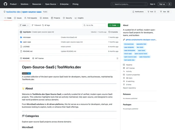Click the Go to file search box
Screen dimensions: 175x130
pyautogui.click(x=94, y=25)
